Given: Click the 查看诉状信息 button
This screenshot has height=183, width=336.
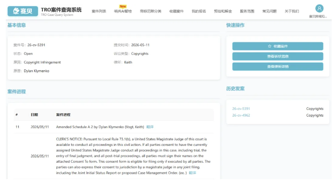Looking at the screenshot, I should coord(278,56).
